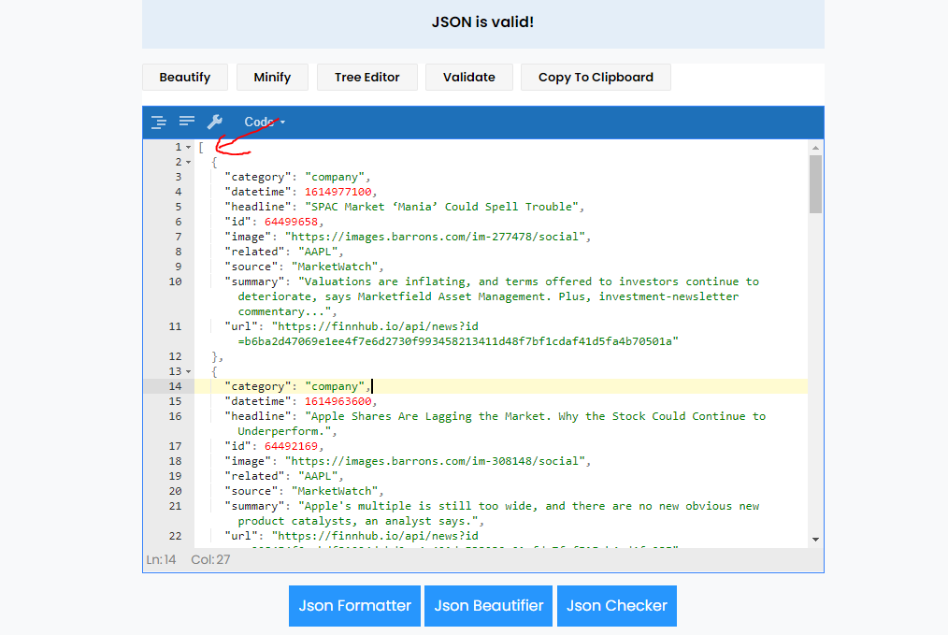Open the Code mode dropdown
The image size is (948, 635).
265,123
